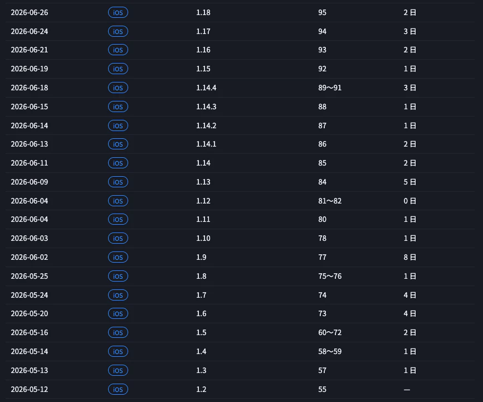The width and height of the screenshot is (483, 402).
Task: Click the iOS tag in the 2026-05-25 row
Action: tap(118, 276)
